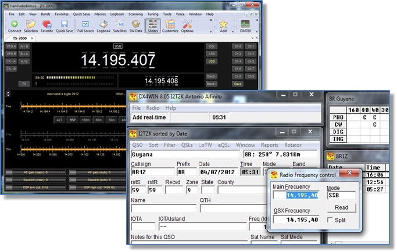Click the Read button in Radio Frequency control
The image size is (397, 252).
pos(341,207)
